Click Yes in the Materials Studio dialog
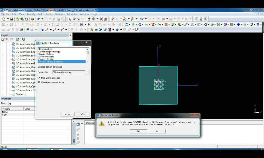 (138, 131)
